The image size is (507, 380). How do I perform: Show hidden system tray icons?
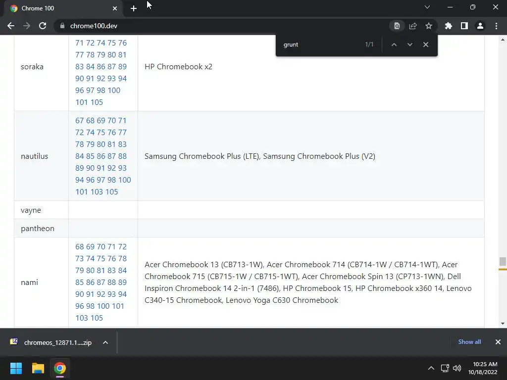(x=431, y=368)
